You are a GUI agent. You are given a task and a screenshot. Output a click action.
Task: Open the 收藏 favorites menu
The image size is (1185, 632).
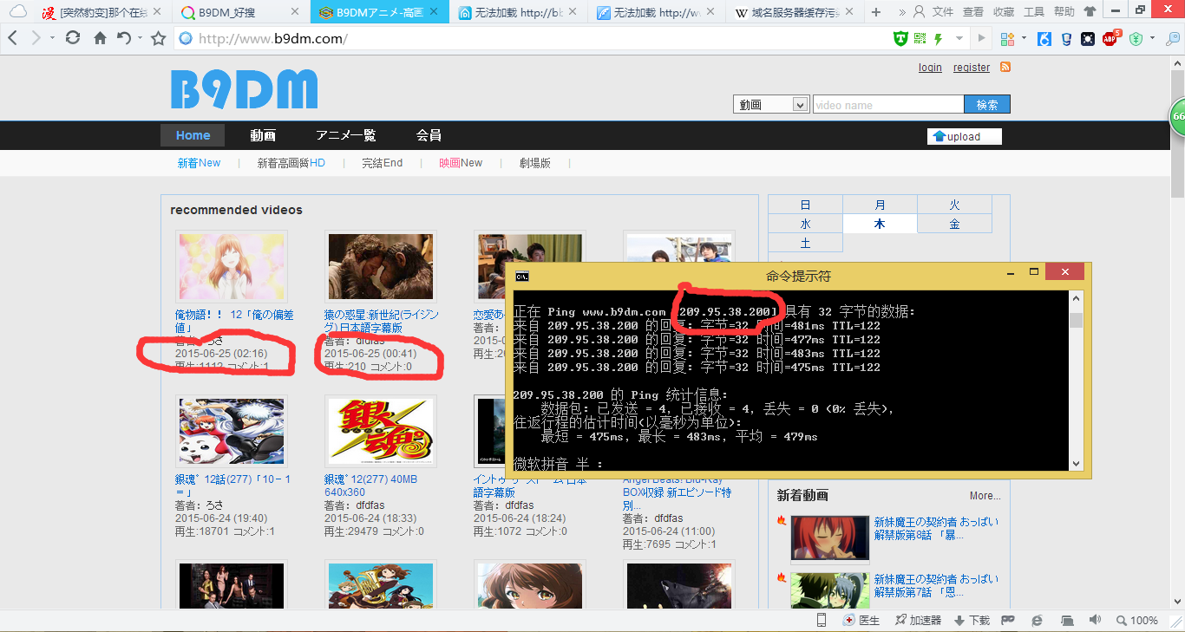tap(1004, 12)
